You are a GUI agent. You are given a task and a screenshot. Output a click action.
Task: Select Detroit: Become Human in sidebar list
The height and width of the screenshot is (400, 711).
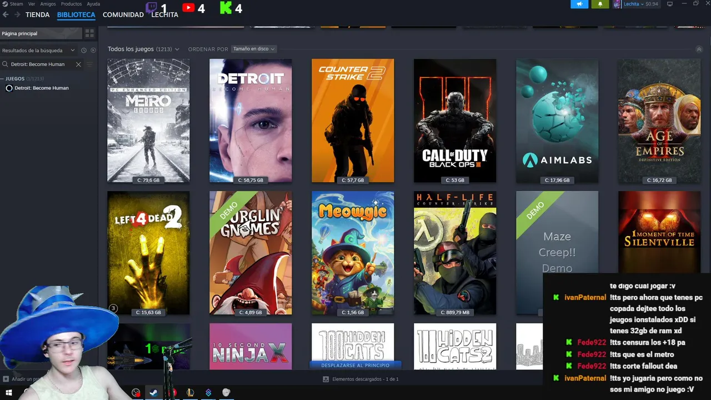[42, 88]
